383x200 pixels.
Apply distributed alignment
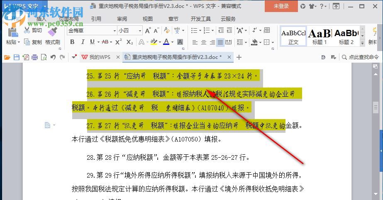pos(229,42)
